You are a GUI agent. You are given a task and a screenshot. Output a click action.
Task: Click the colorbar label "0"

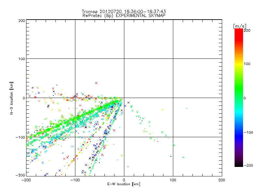click(x=245, y=98)
